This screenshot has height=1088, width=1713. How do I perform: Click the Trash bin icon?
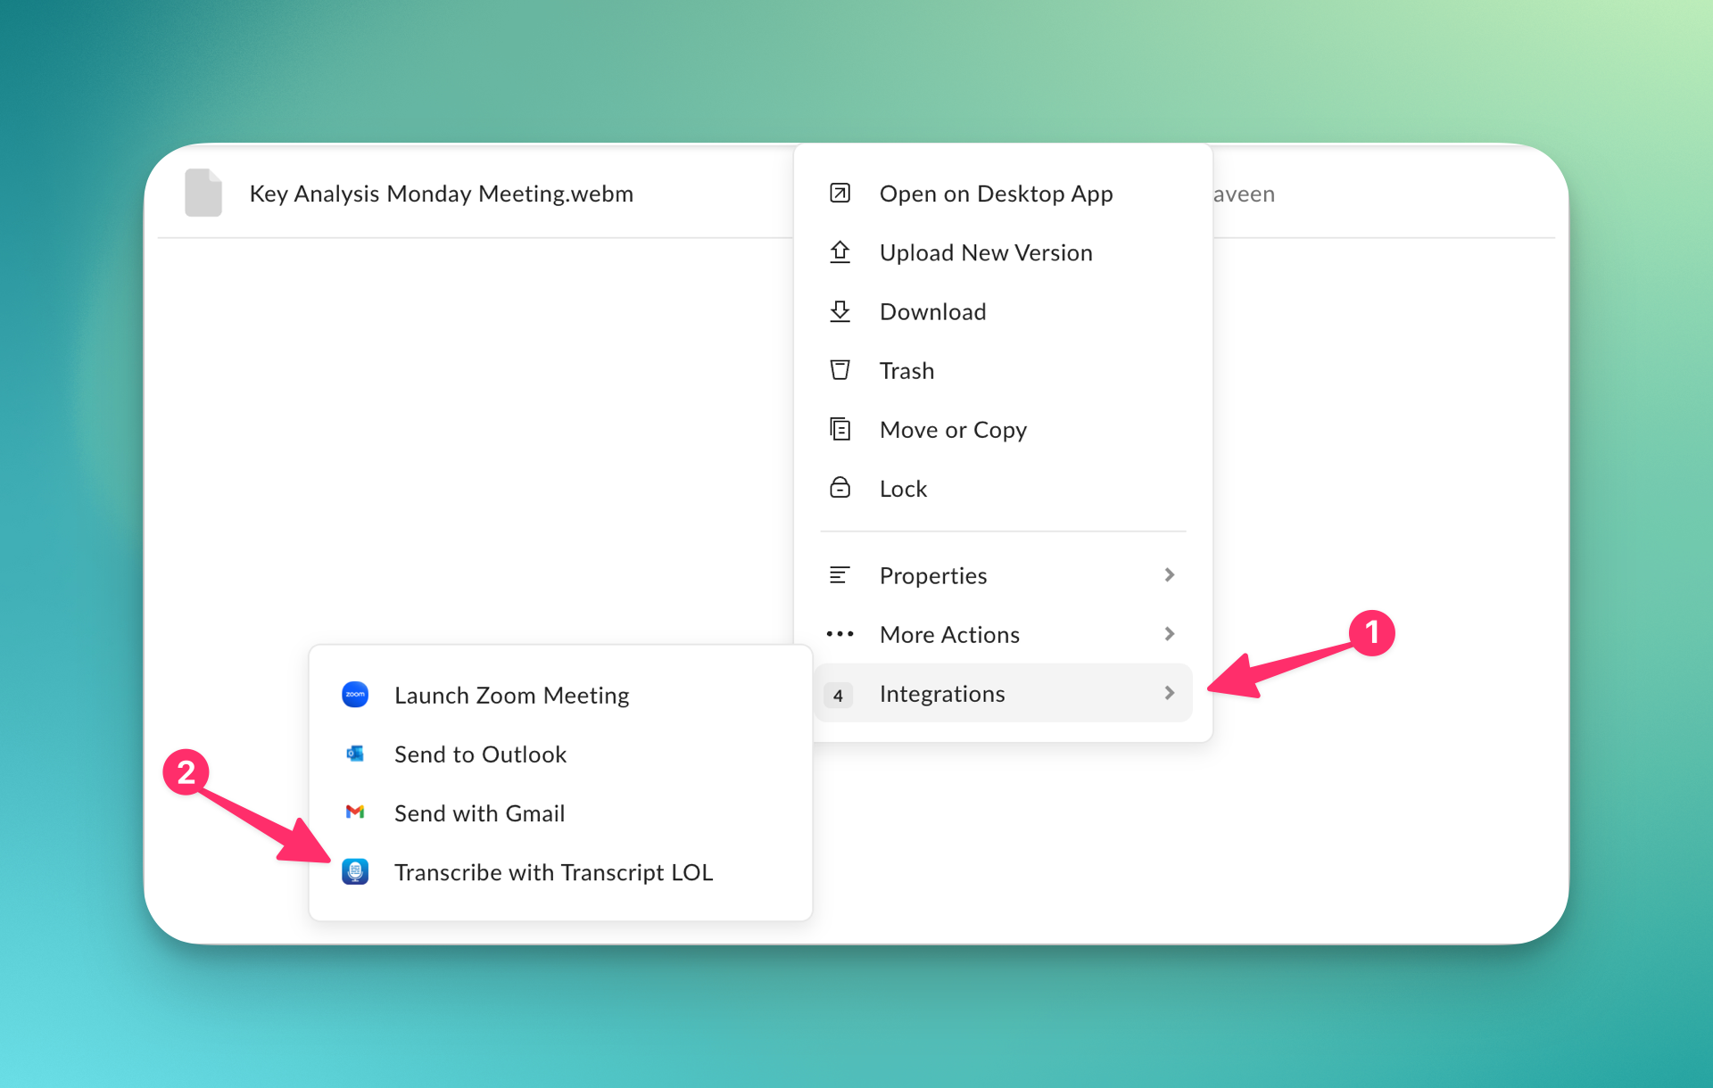(840, 370)
